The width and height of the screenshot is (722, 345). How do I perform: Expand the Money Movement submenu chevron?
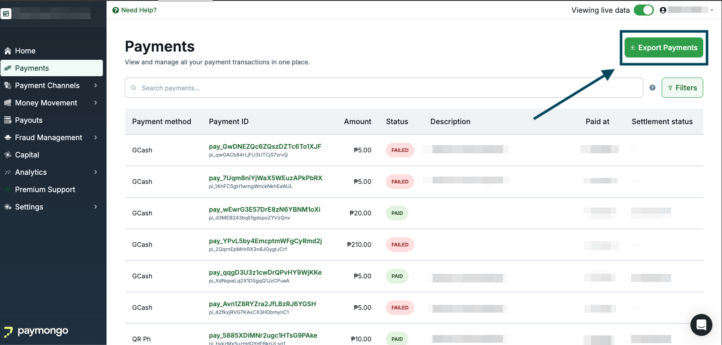pos(96,103)
